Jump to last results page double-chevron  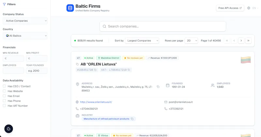(248, 41)
